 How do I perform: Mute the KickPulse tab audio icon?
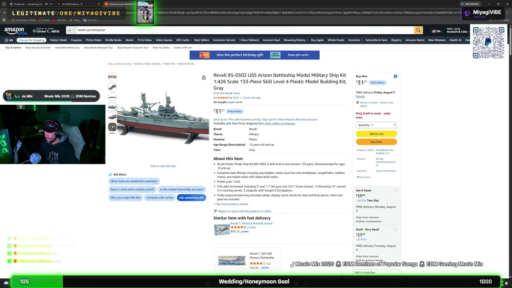46,4
